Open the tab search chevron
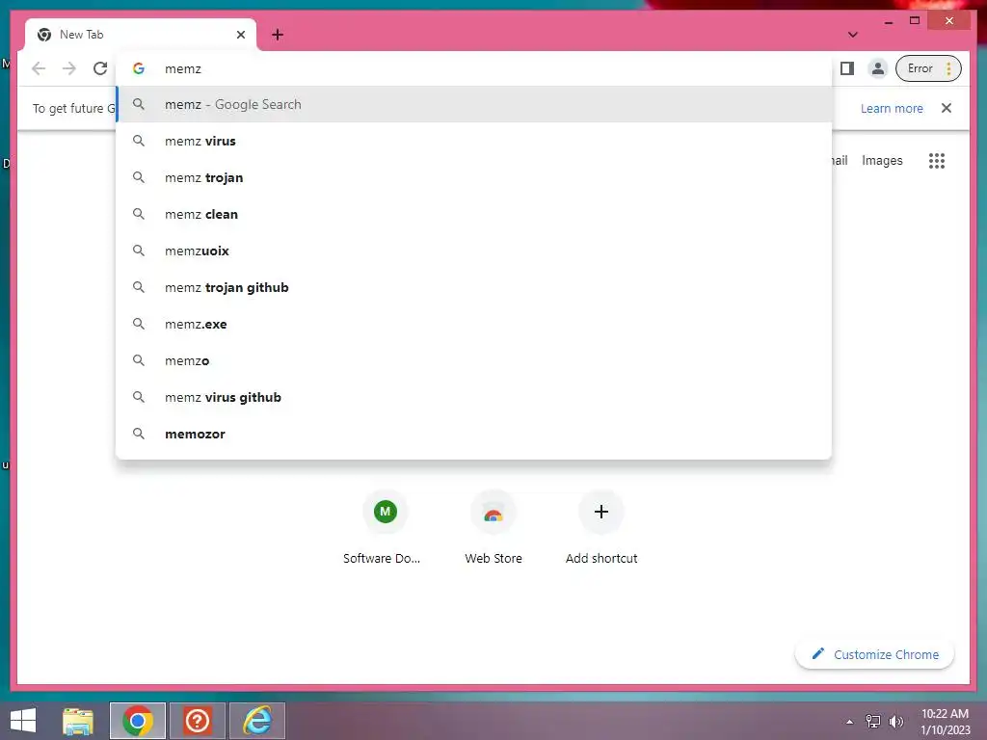Viewport: 987px width, 740px height. click(x=852, y=35)
